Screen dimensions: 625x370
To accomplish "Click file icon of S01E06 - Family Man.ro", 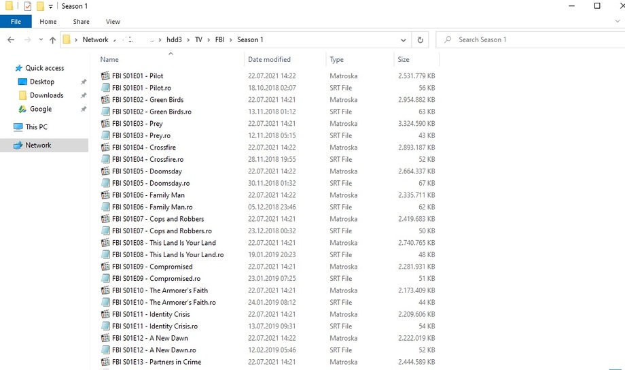I will click(x=105, y=207).
